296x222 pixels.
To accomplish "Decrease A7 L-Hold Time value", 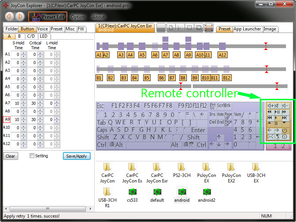I will pos(57,105).
